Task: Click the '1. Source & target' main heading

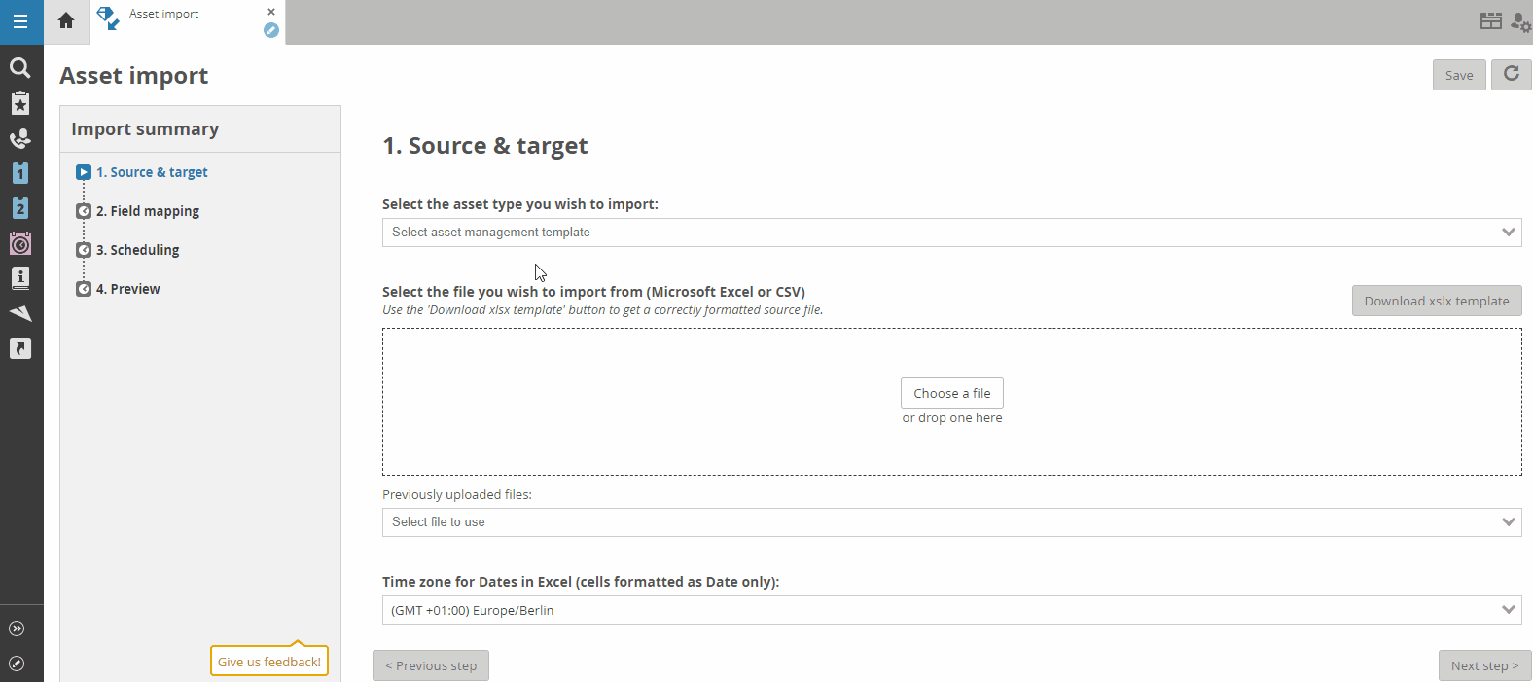Action: [485, 146]
